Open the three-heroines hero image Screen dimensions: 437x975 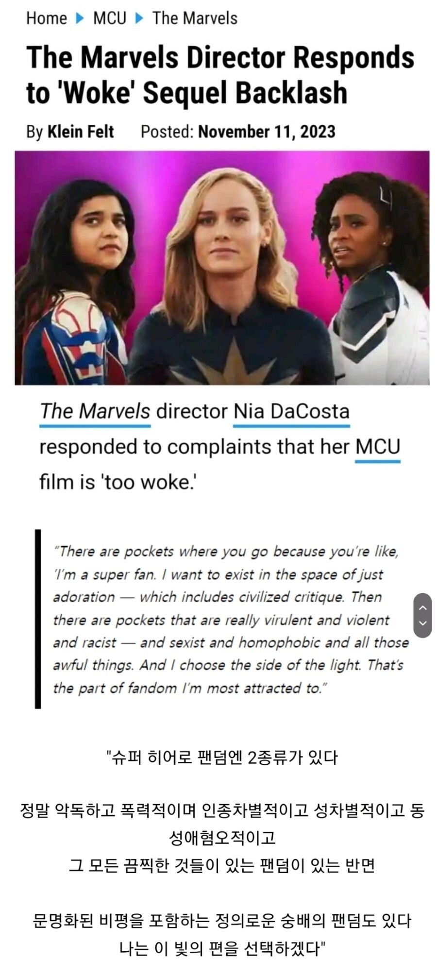click(x=222, y=268)
